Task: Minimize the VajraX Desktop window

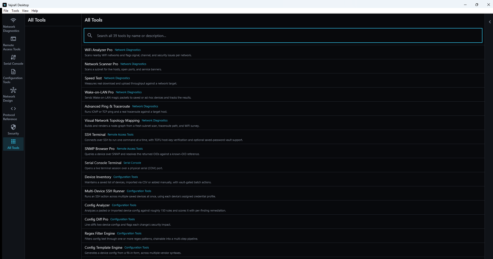Action: [x=465, y=5]
